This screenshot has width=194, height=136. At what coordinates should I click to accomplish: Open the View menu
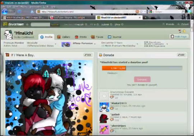(15, 7)
